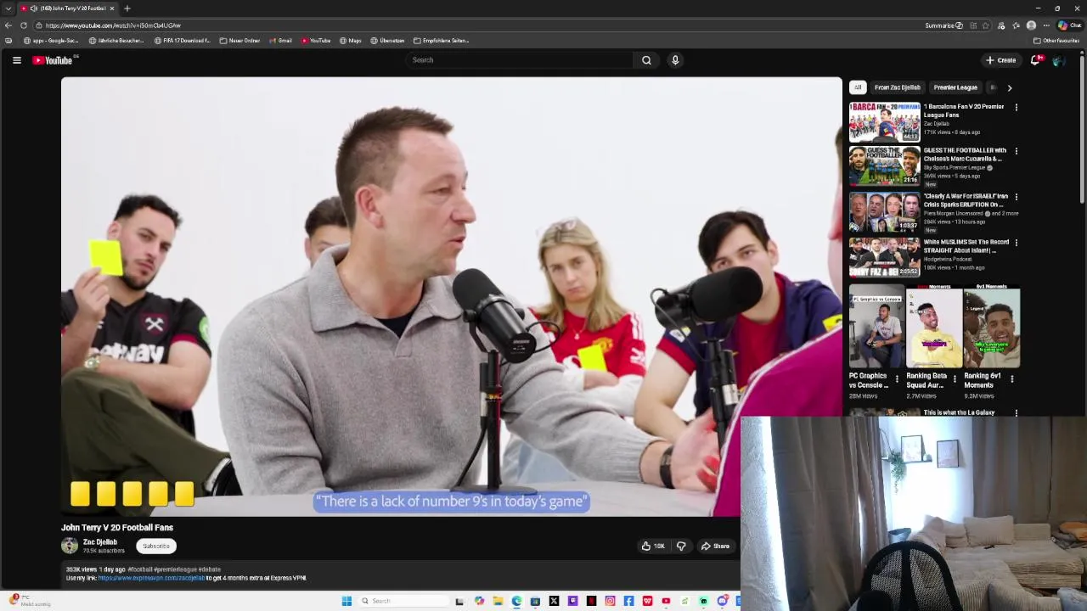1087x611 pixels.
Task: Open the browser profile avatar
Action: point(1031,25)
